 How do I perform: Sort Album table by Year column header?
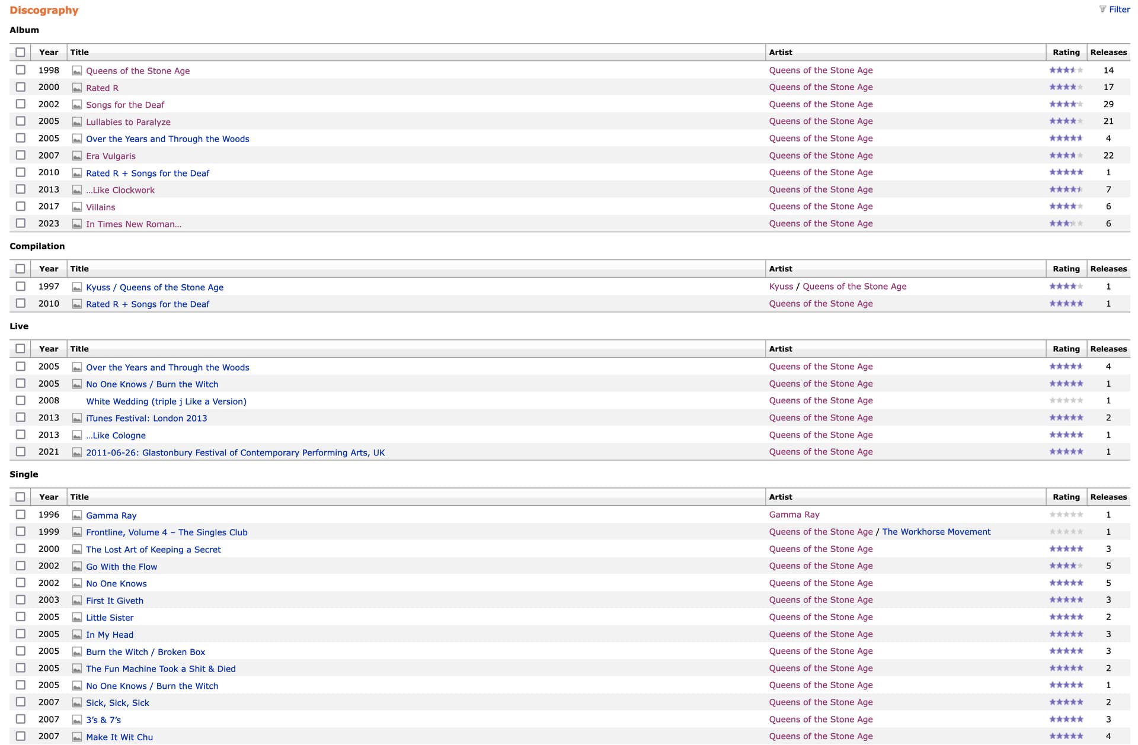click(x=49, y=52)
